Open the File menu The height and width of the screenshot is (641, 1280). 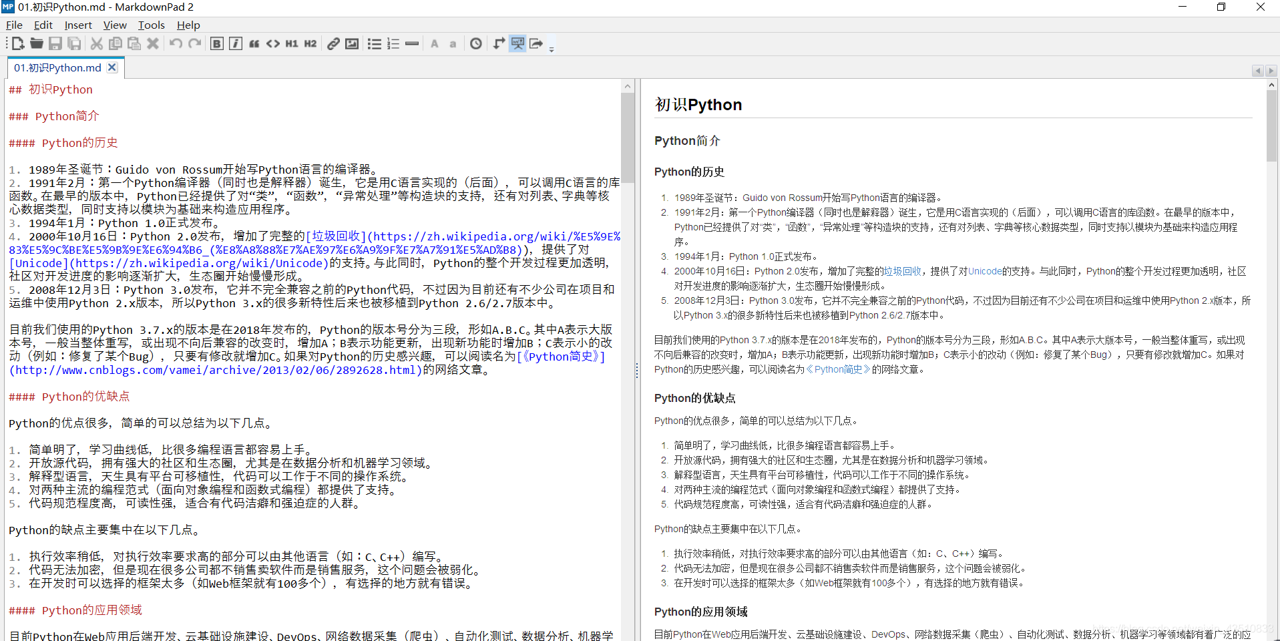point(14,25)
